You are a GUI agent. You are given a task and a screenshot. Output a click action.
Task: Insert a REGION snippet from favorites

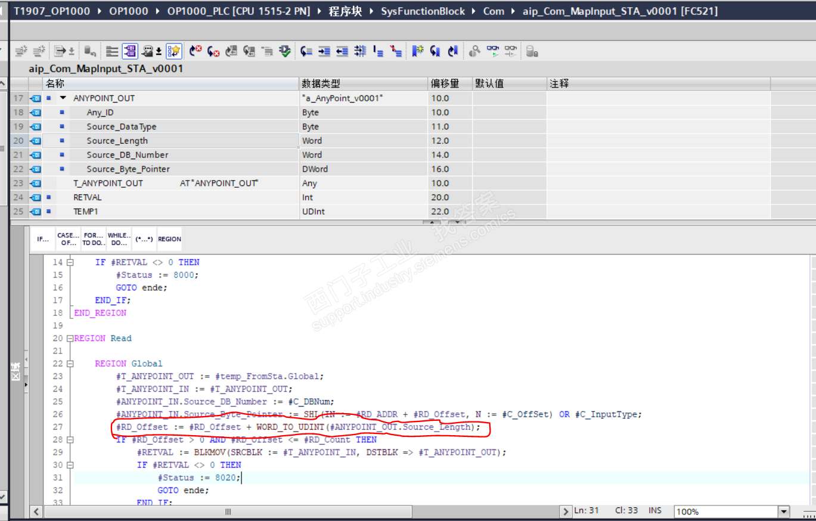169,239
